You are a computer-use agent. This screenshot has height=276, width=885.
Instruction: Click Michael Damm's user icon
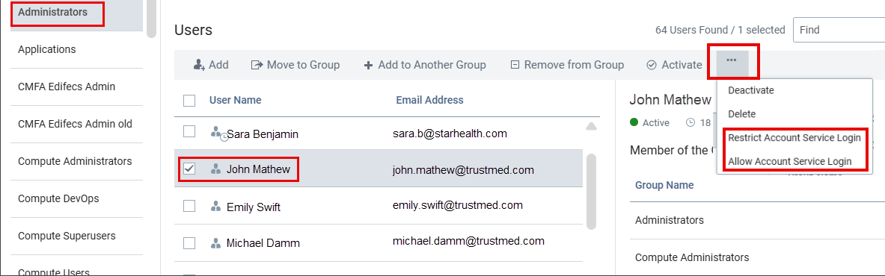tap(215, 243)
